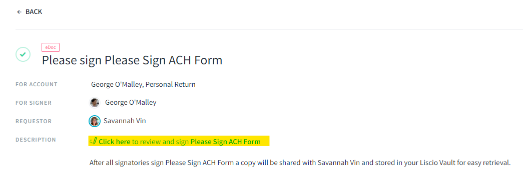Go back using the BACK label
Viewport: 523px width, 185px height.
(x=34, y=12)
